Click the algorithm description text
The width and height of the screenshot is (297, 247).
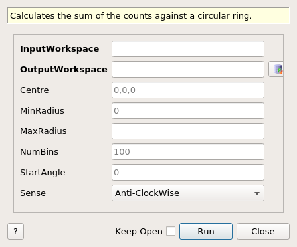point(131,16)
